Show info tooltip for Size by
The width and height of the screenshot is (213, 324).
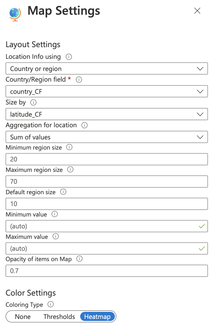[33, 102]
